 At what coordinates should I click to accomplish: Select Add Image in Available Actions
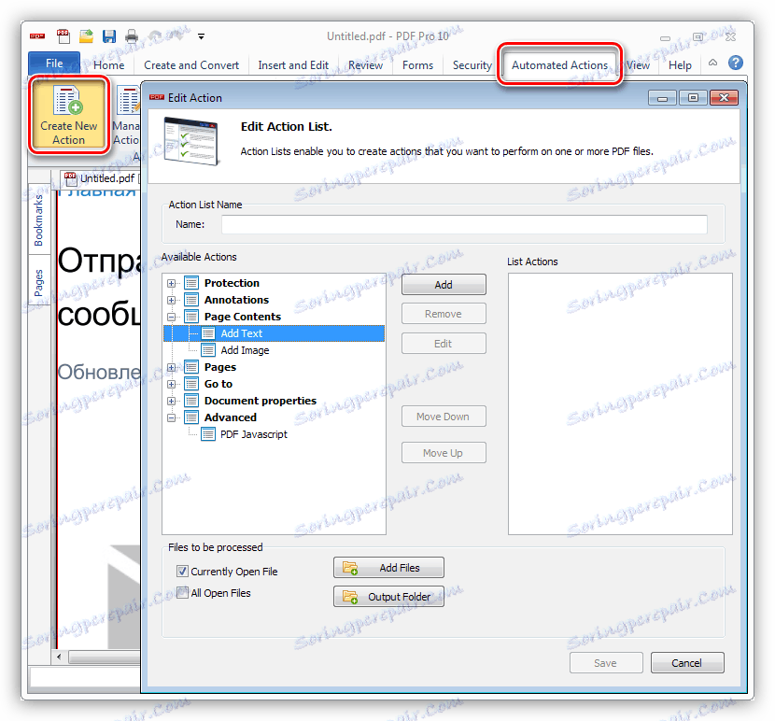point(245,350)
